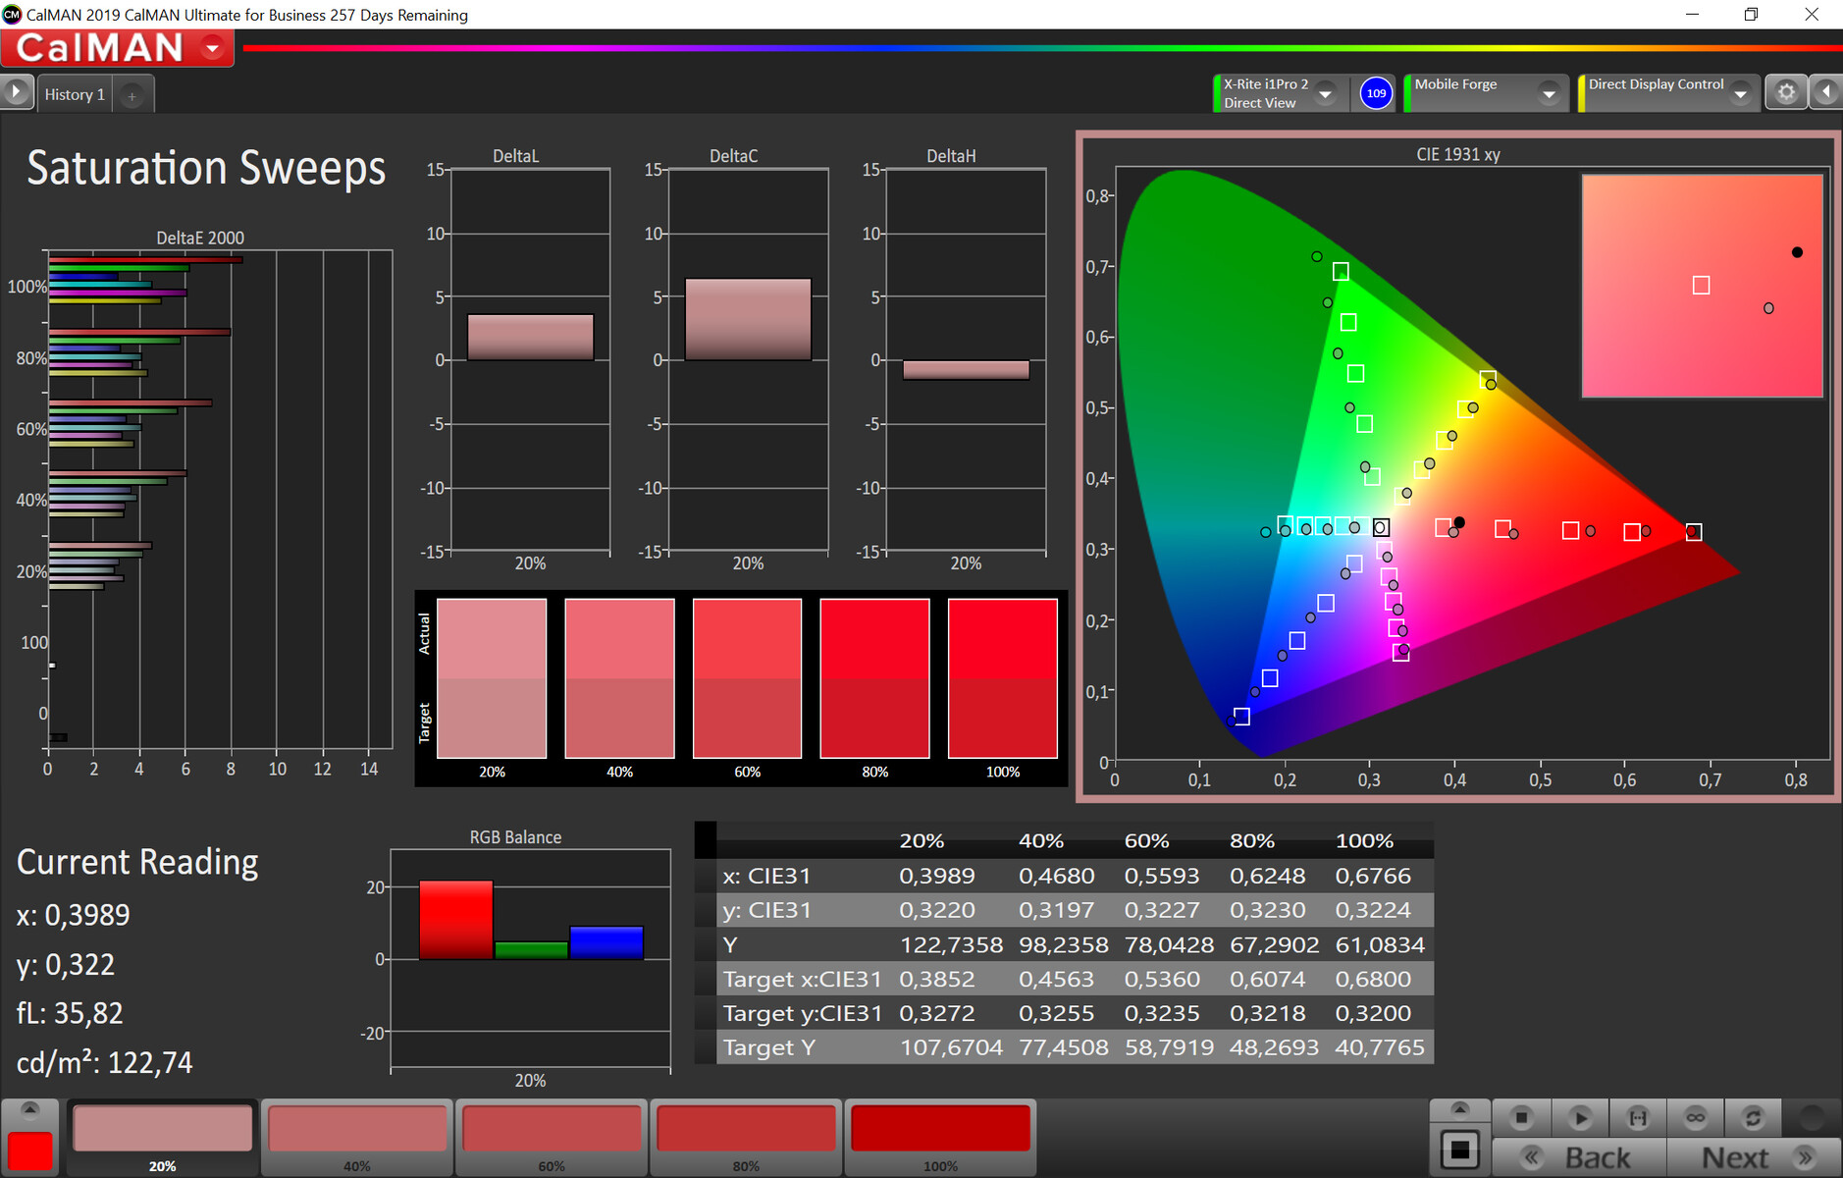The width and height of the screenshot is (1843, 1178).
Task: Collapse the right side panel arrow
Action: click(x=1826, y=92)
